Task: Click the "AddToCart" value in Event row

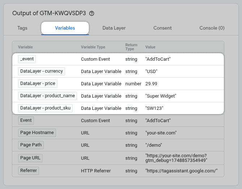Action: tap(158, 121)
